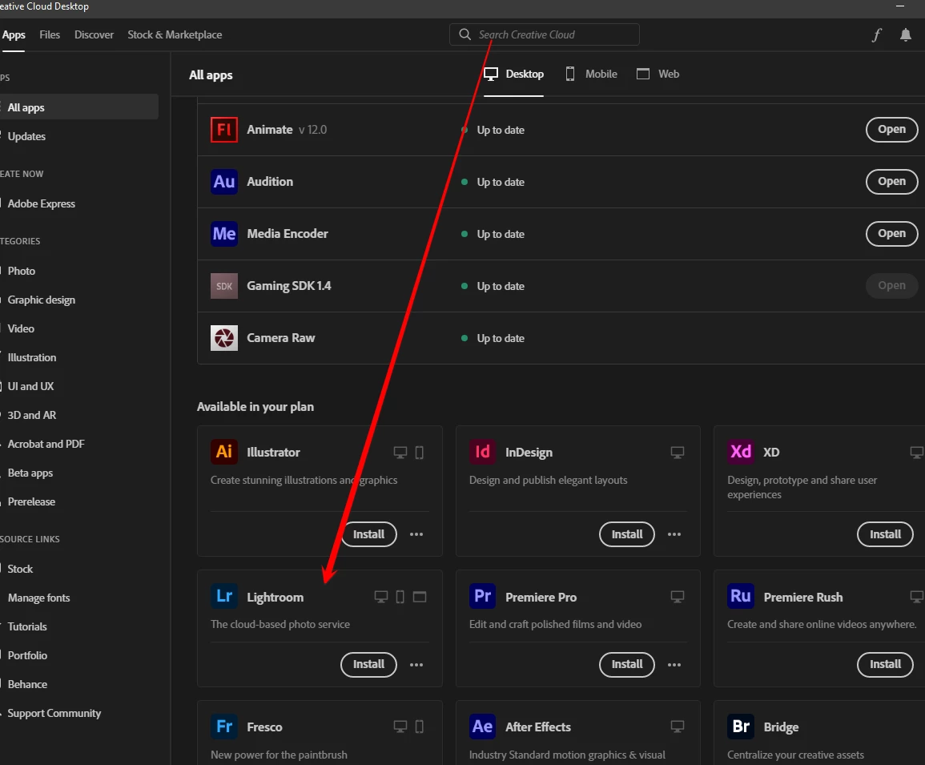This screenshot has width=925, height=765.
Task: Open the fonts f icon
Action: [877, 34]
